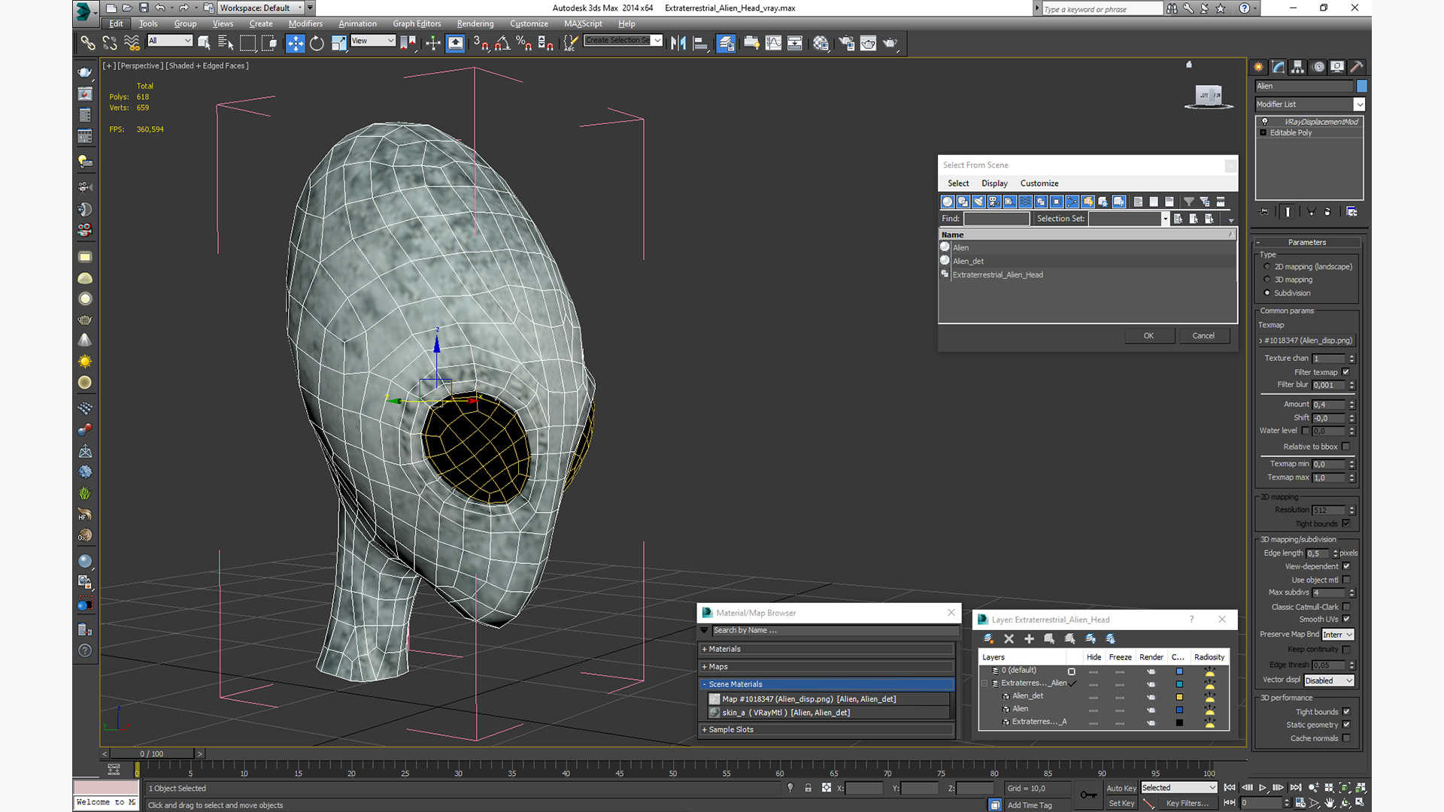Click the Select by Name icon
The width and height of the screenshot is (1444, 812).
point(225,44)
